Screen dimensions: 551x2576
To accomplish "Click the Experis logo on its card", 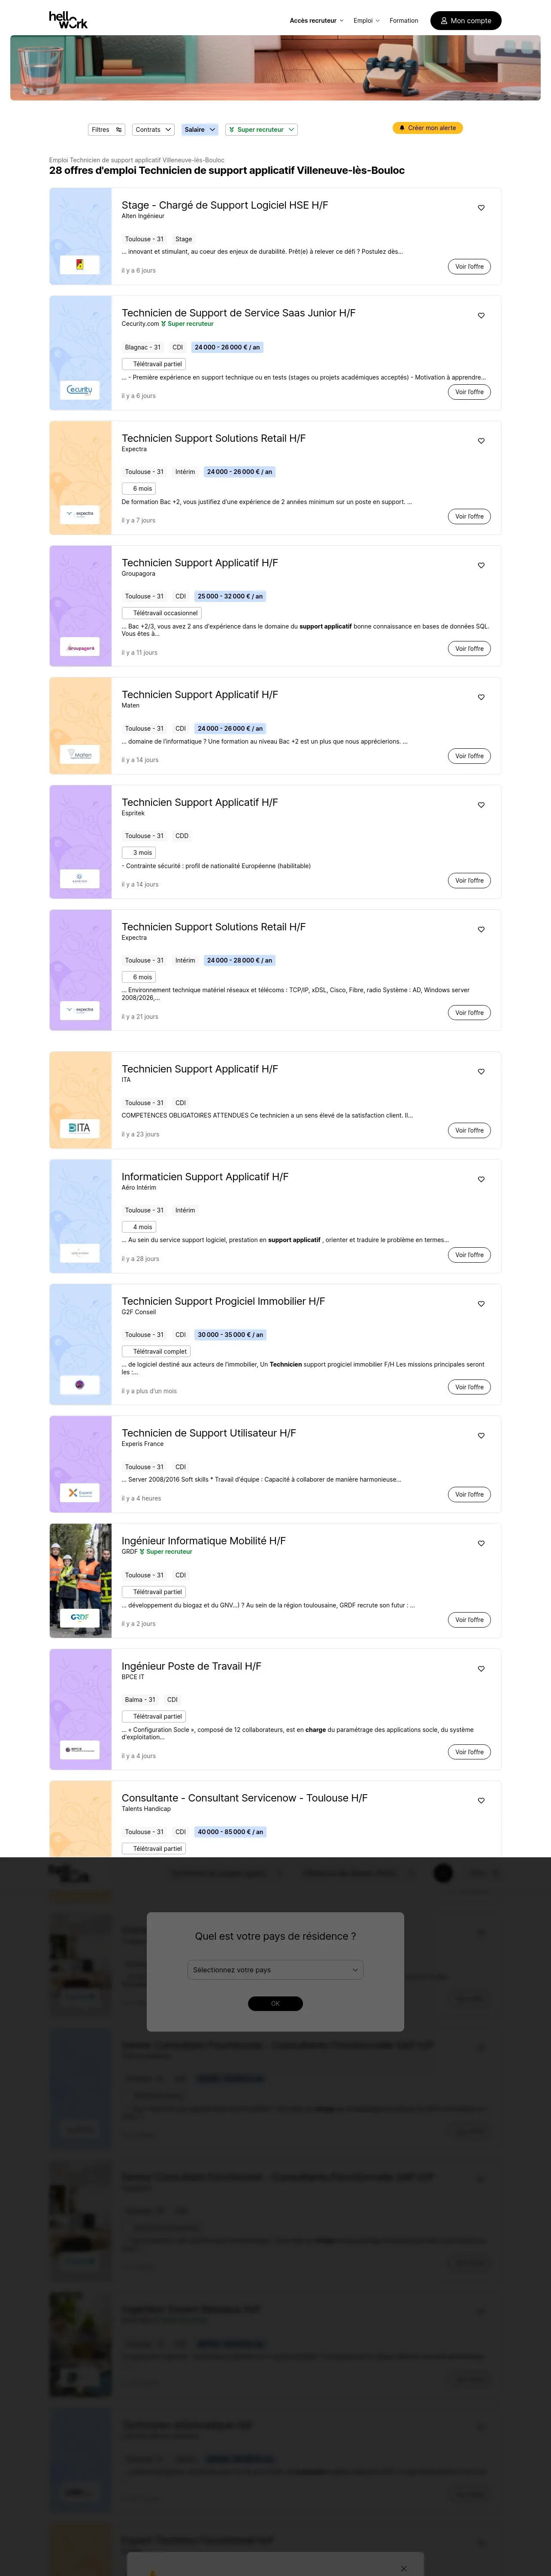I will (x=80, y=1492).
